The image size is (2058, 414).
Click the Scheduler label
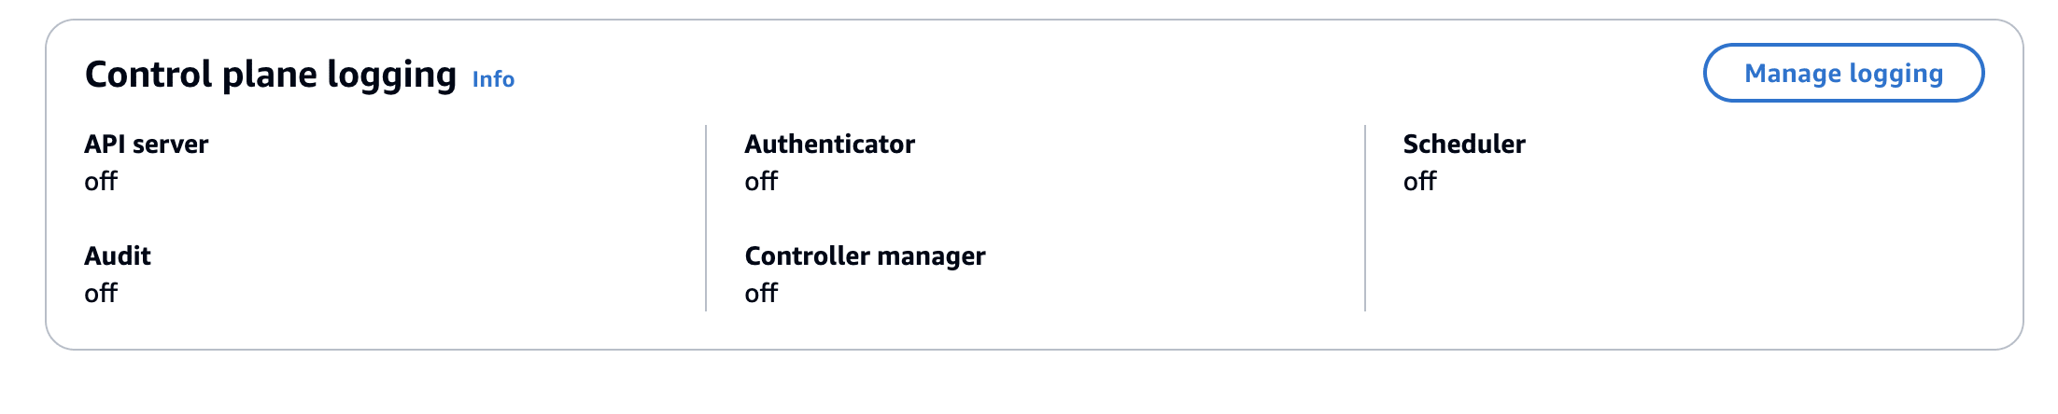click(1463, 144)
